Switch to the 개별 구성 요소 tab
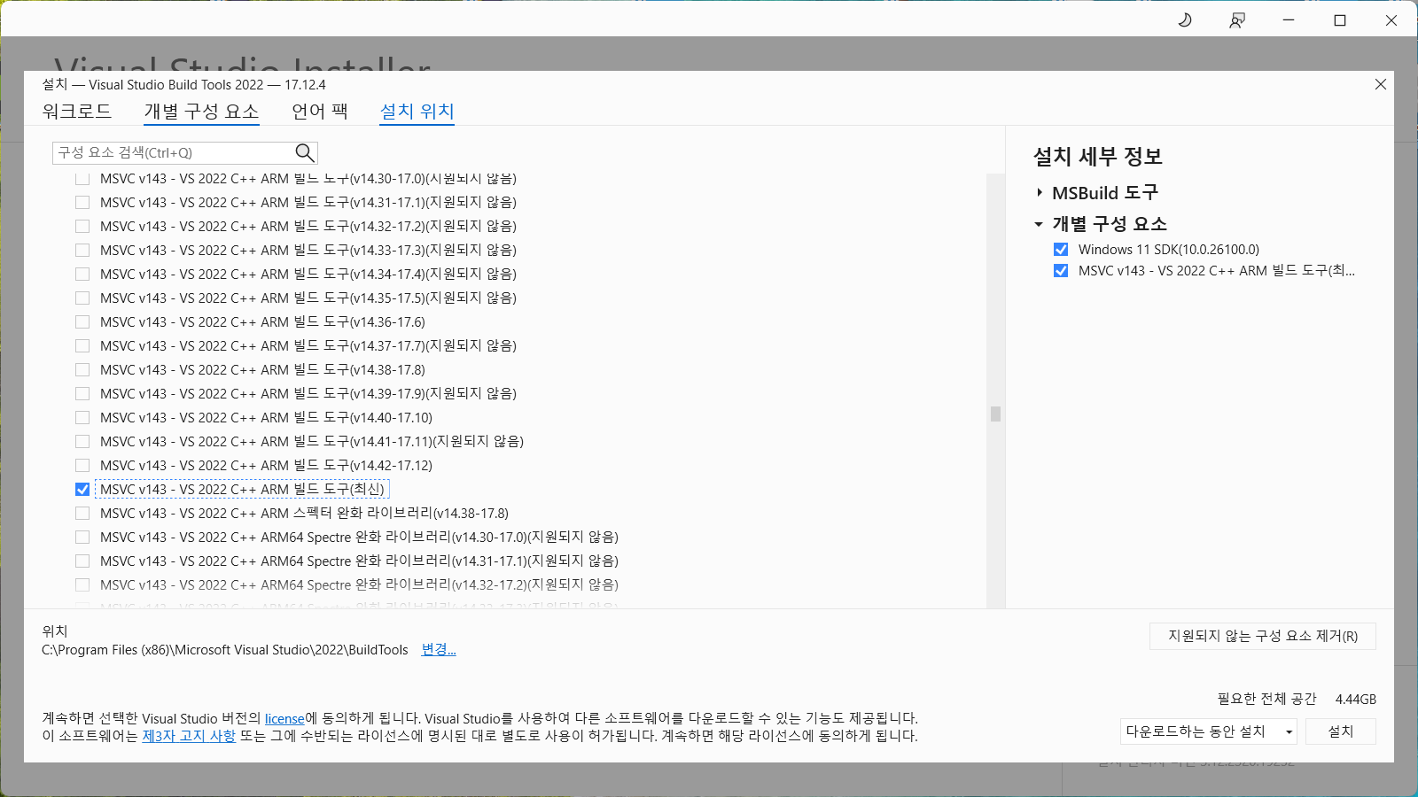Screen dimensions: 1418x797 202,112
